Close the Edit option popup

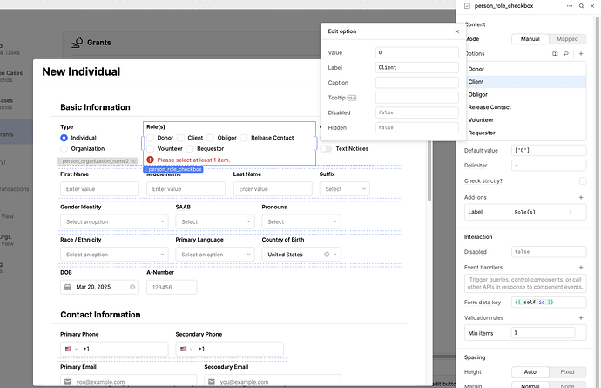457,31
